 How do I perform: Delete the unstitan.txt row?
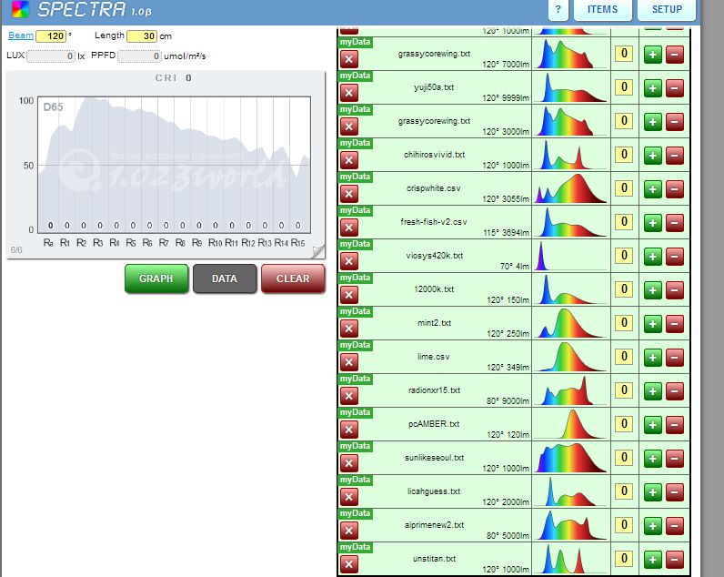(348, 565)
